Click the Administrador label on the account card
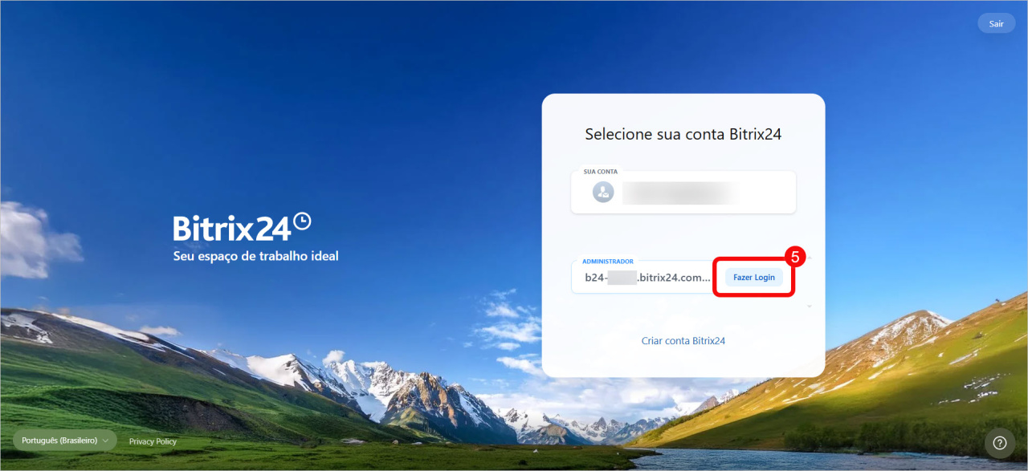This screenshot has height=471, width=1028. (x=607, y=261)
